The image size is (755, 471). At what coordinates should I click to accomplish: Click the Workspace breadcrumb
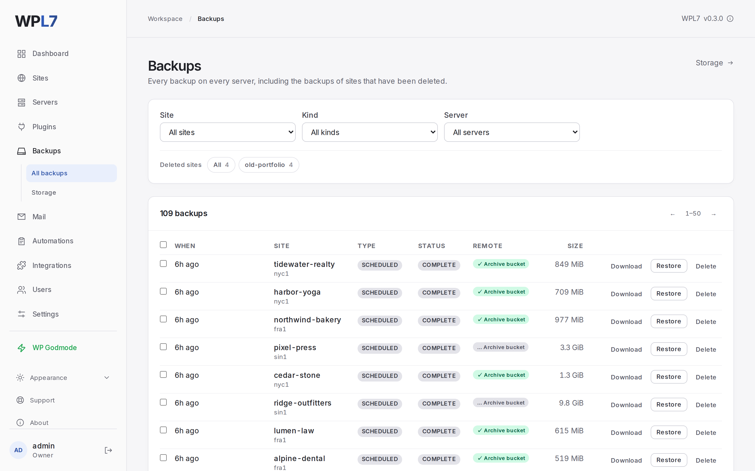click(x=165, y=19)
